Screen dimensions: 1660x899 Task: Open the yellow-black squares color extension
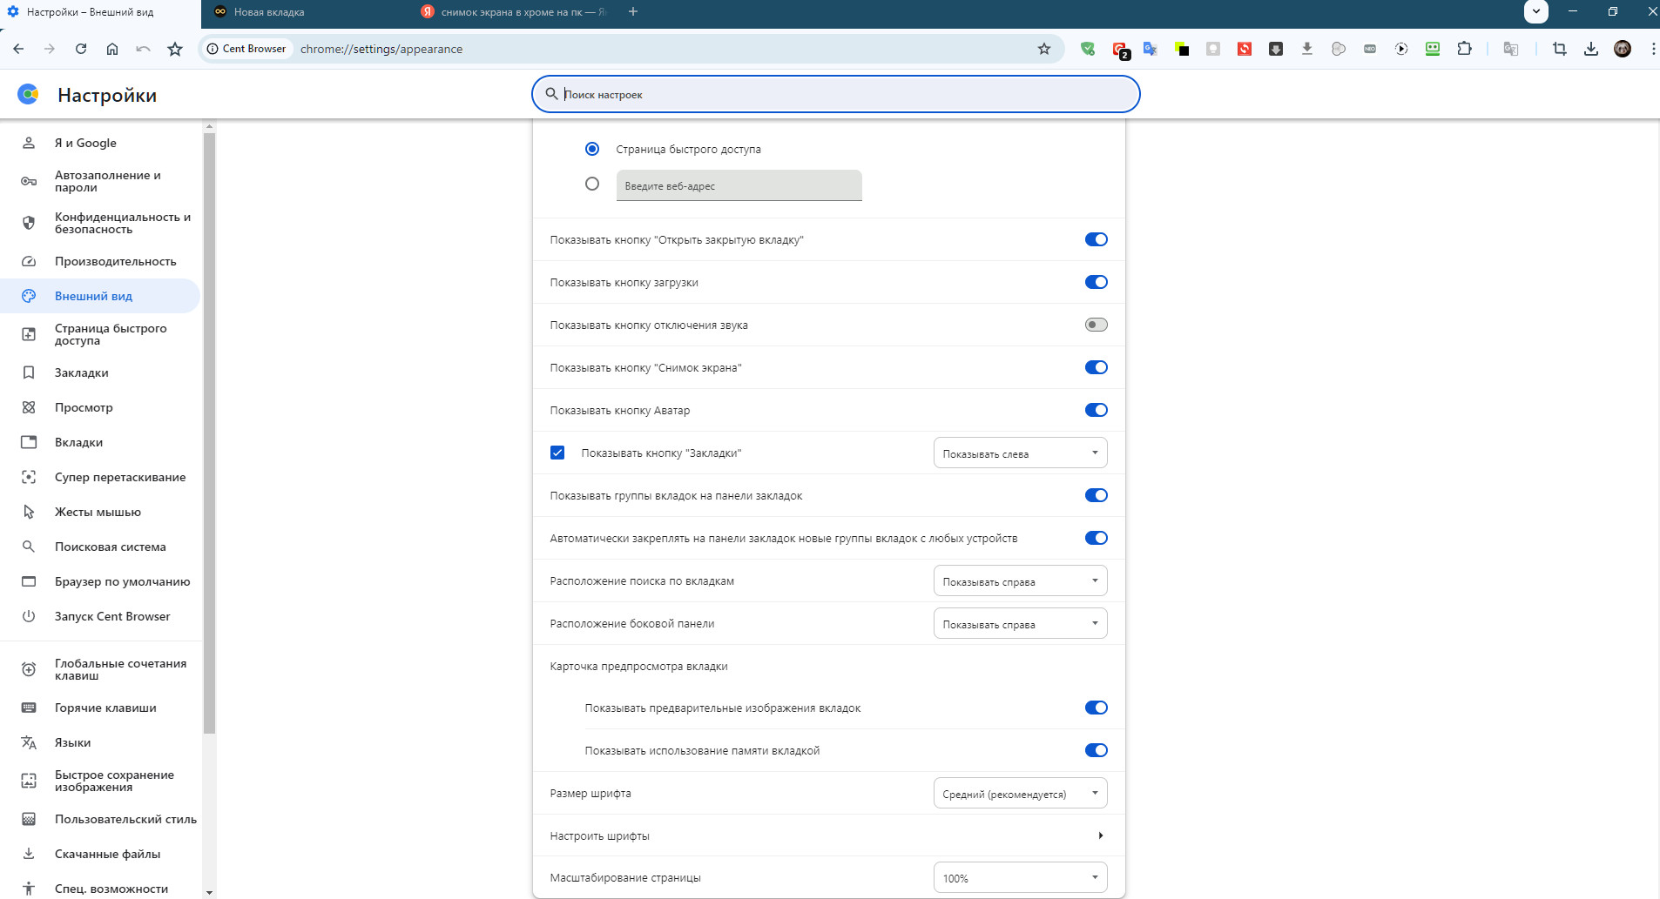tap(1182, 49)
